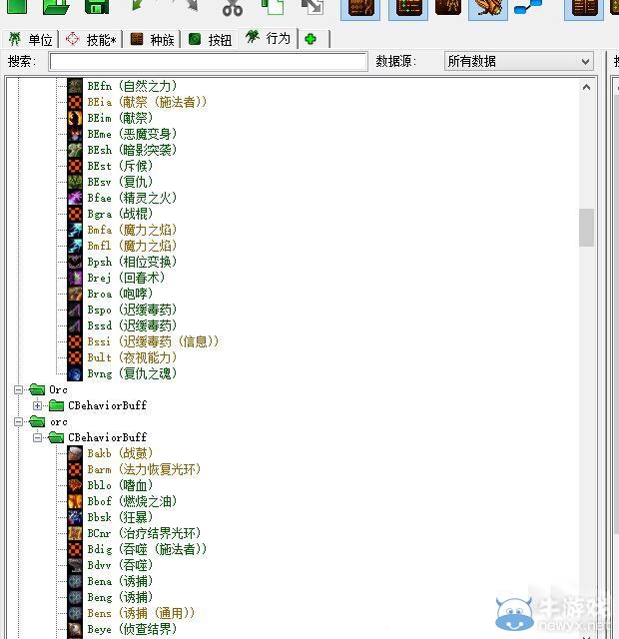This screenshot has height=639, width=619.
Task: Collapse CBehaviorBuff under the lowercase orc folder
Action: 38,437
